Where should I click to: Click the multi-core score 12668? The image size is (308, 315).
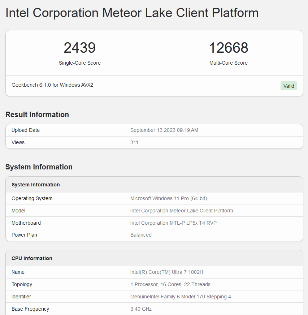[x=228, y=48]
